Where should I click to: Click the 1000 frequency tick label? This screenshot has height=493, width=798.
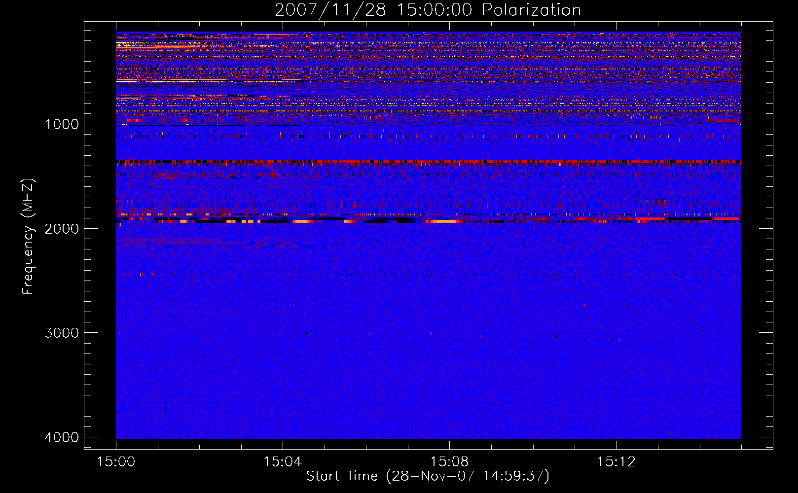coord(62,124)
